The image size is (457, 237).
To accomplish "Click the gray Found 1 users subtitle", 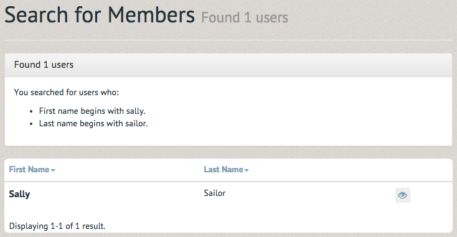I will (x=245, y=17).
